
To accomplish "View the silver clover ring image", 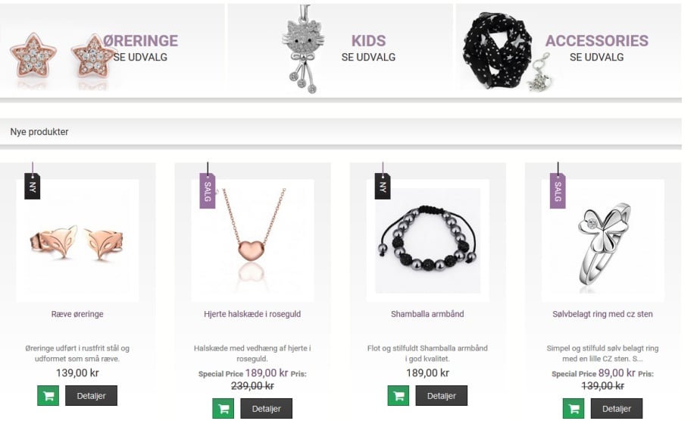I will [x=603, y=240].
